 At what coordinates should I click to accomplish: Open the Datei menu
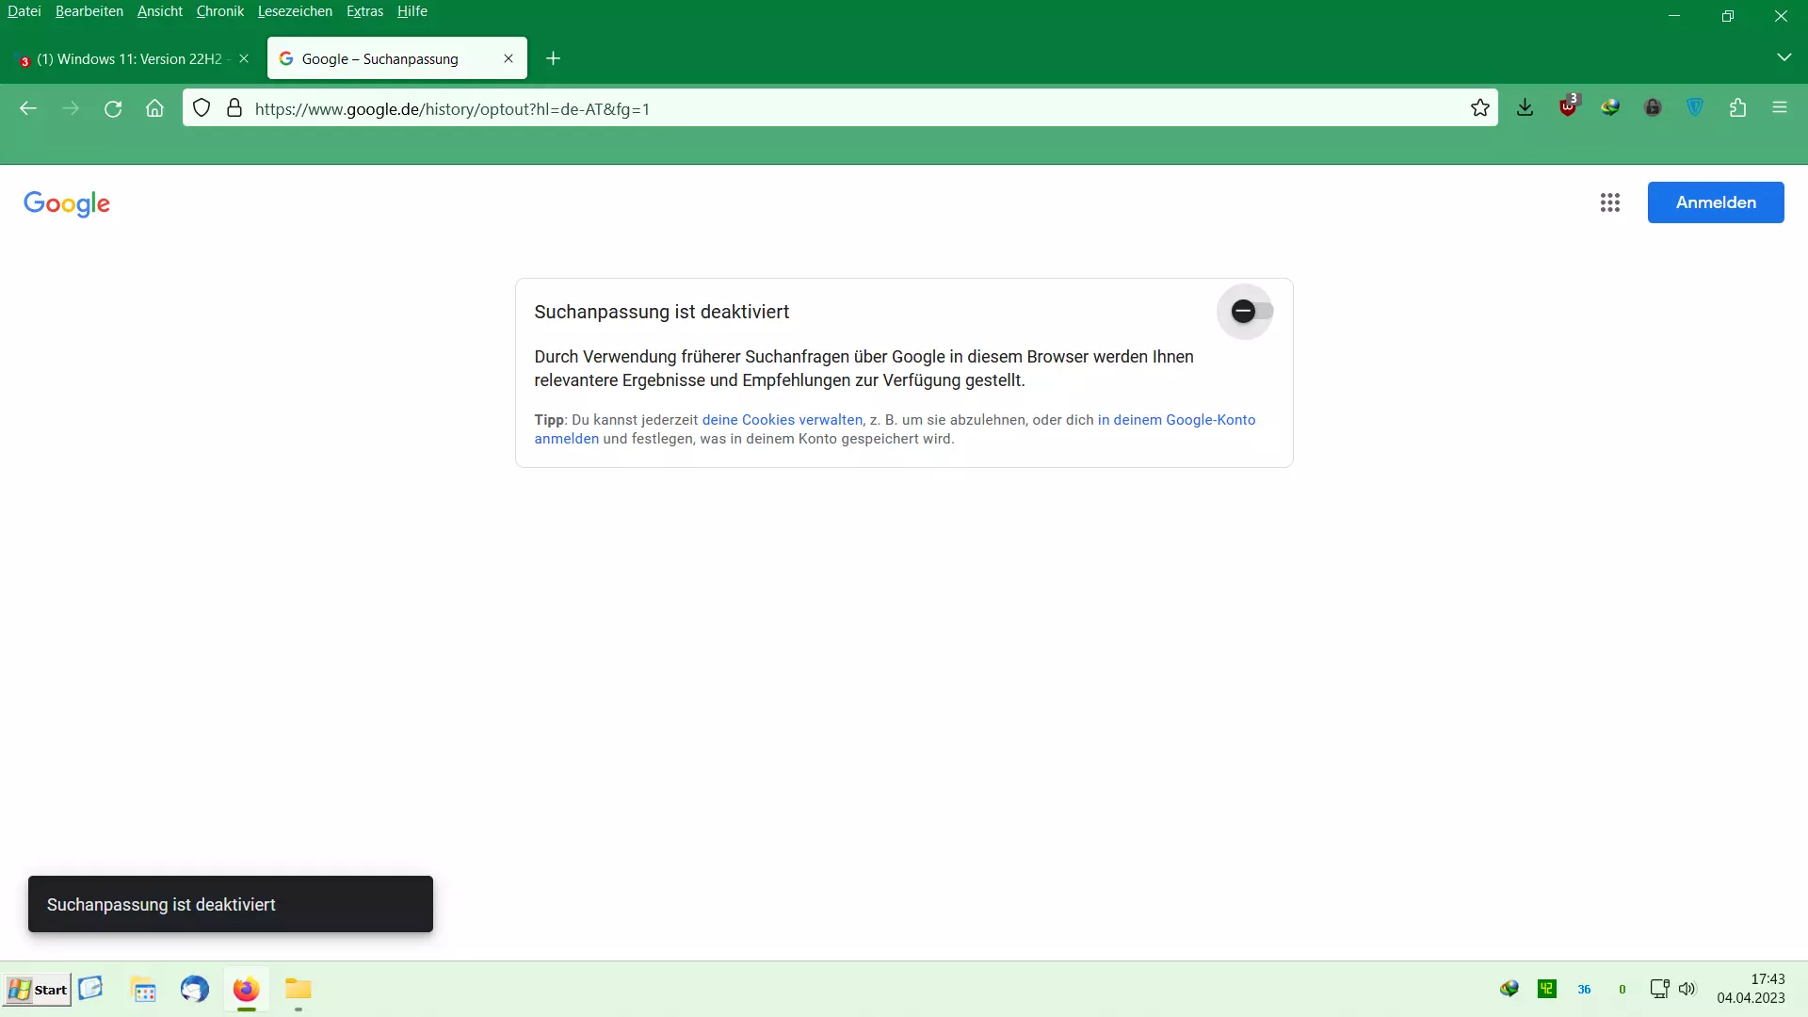click(24, 11)
